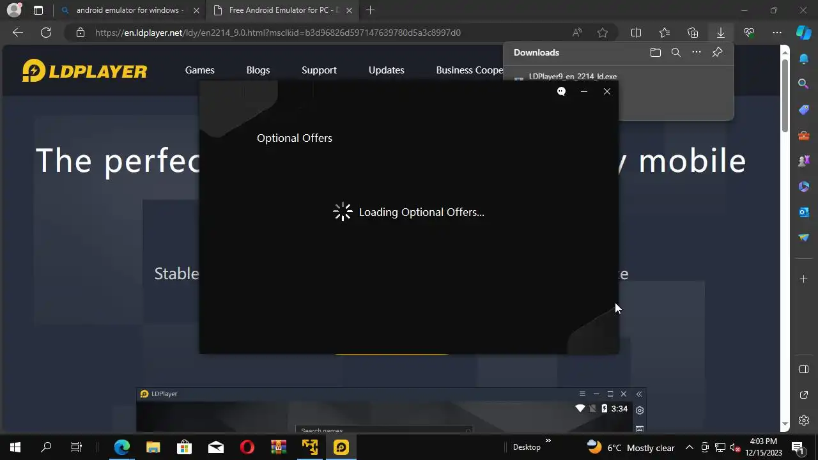Click the en.ldplayer.net address bar
The width and height of the screenshot is (818, 460).
pos(278,33)
